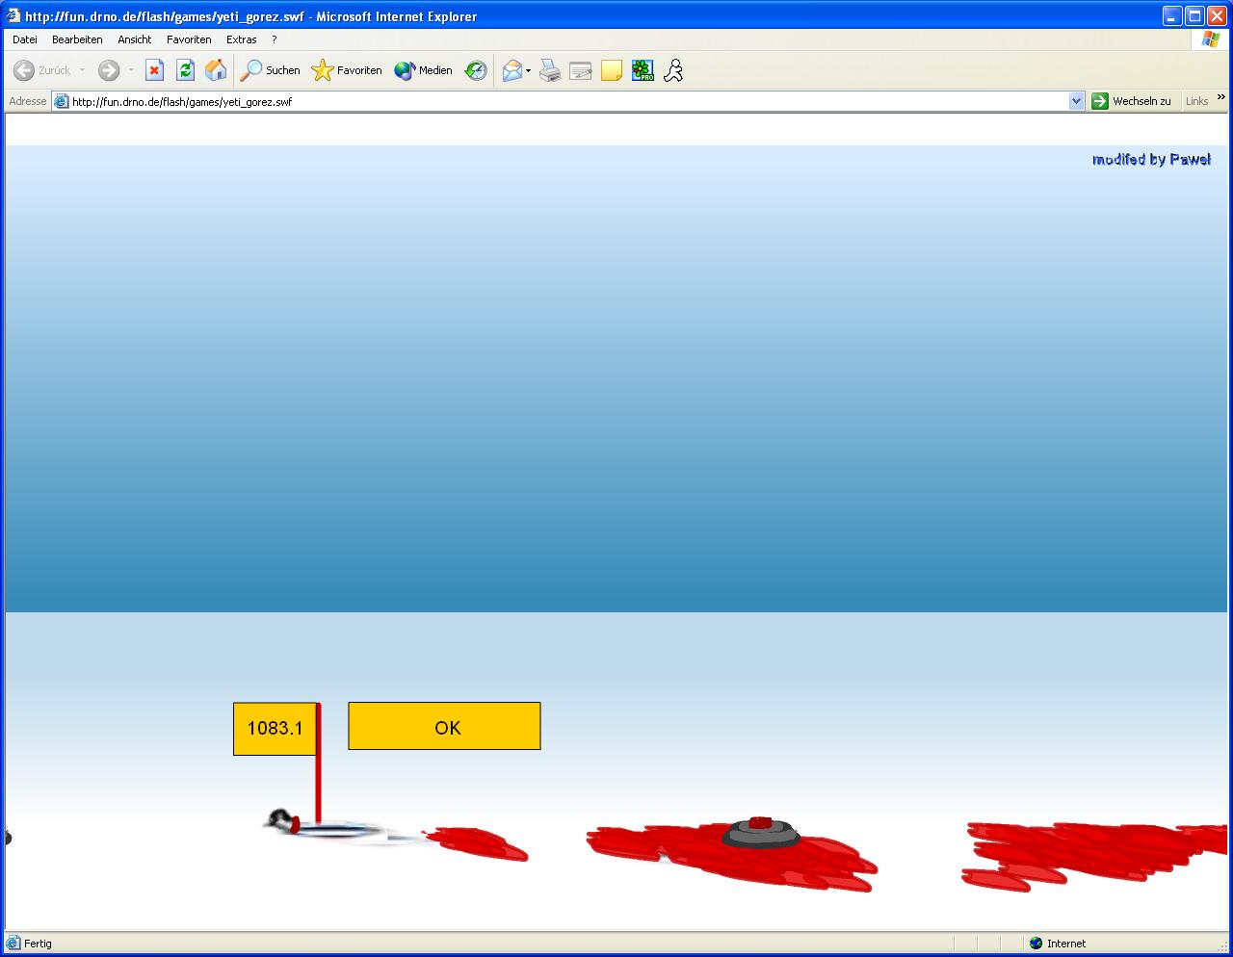The width and height of the screenshot is (1233, 957).
Task: Click the page icon in the address bar
Action: (x=61, y=101)
